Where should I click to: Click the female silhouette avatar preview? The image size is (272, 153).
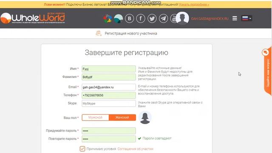click(145, 118)
